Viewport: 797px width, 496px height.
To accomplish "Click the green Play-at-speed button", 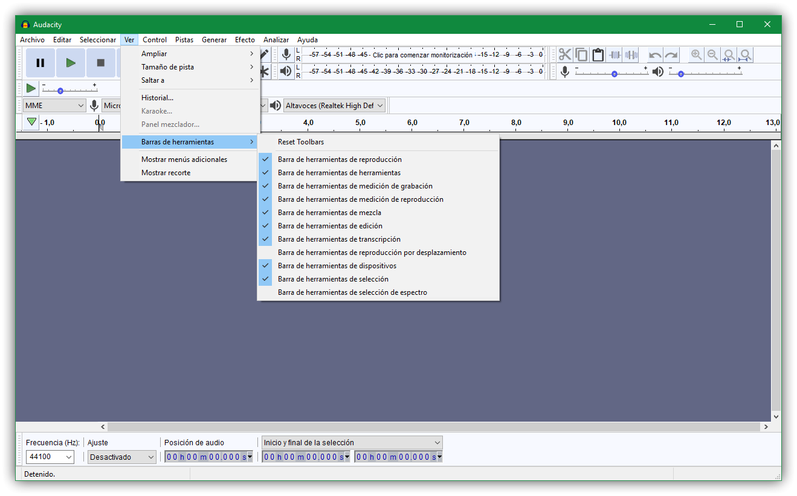I will 31,89.
